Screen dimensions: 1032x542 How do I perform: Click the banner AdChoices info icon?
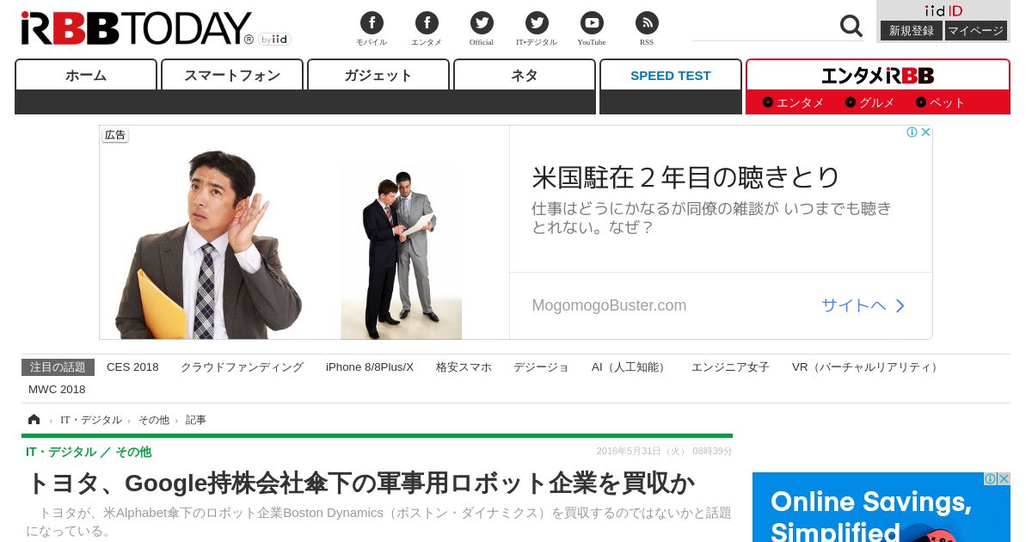coord(912,132)
